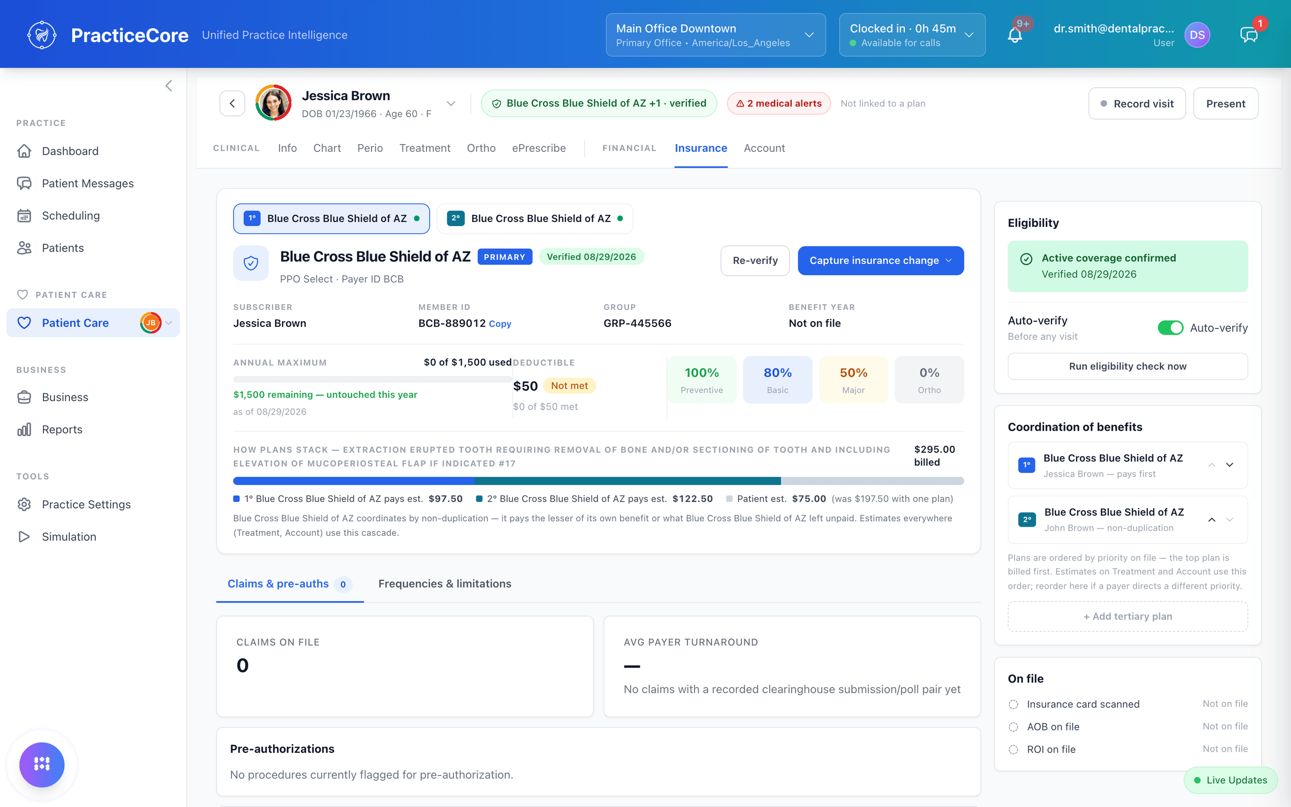
Task: Expand the patient switcher chevron near Jessica Brown
Action: point(451,104)
